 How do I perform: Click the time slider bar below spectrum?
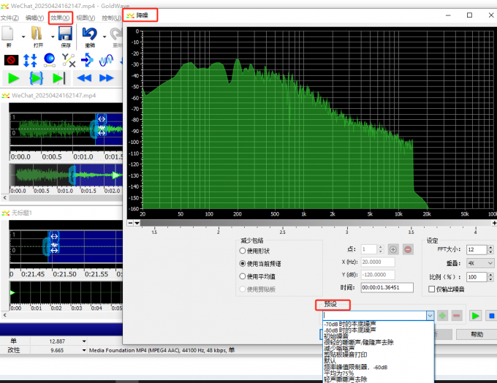click(x=316, y=223)
